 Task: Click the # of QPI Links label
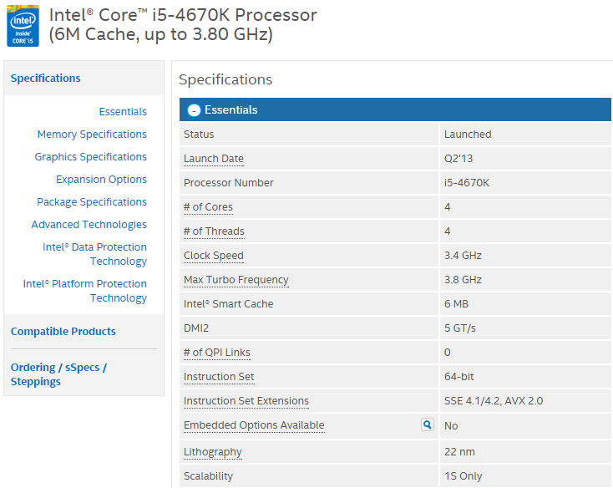click(217, 353)
